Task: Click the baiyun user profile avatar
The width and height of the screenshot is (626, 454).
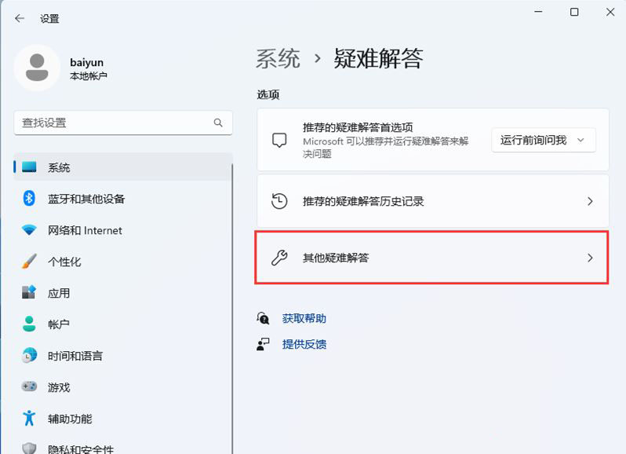Action: click(x=37, y=68)
